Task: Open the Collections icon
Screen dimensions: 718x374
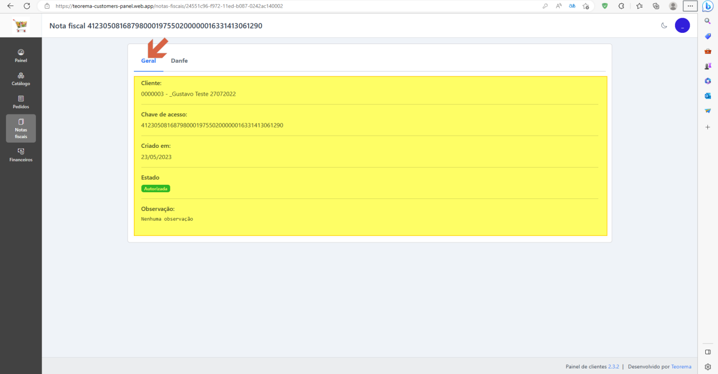Action: (656, 6)
